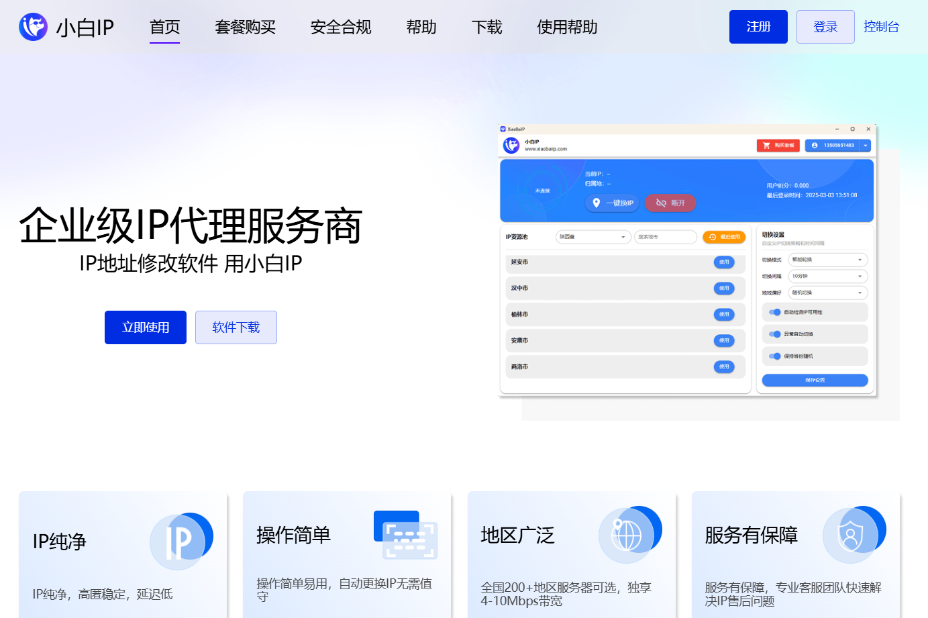Click the 登录 button
This screenshot has height=618, width=928.
pos(825,27)
